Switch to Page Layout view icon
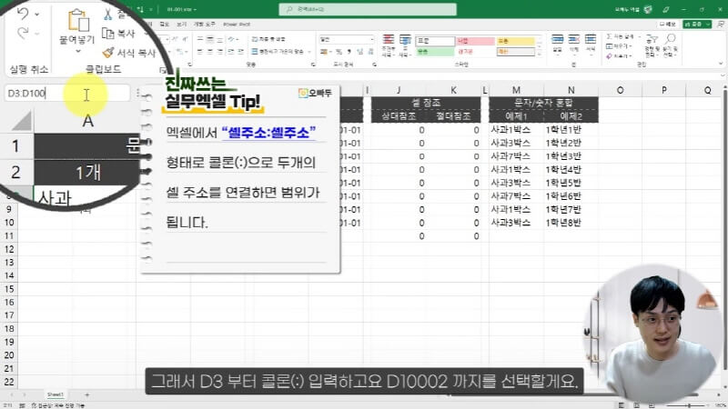 [636, 405]
